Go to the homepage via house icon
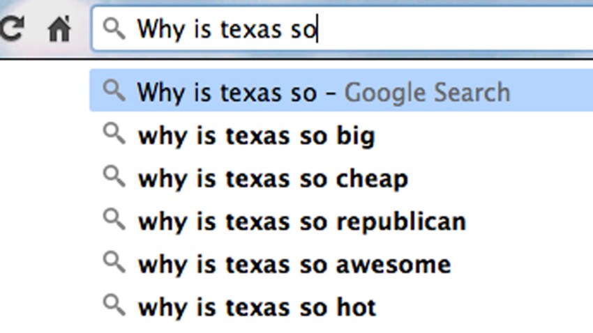Viewport: 593px width, 333px height. click(x=59, y=29)
